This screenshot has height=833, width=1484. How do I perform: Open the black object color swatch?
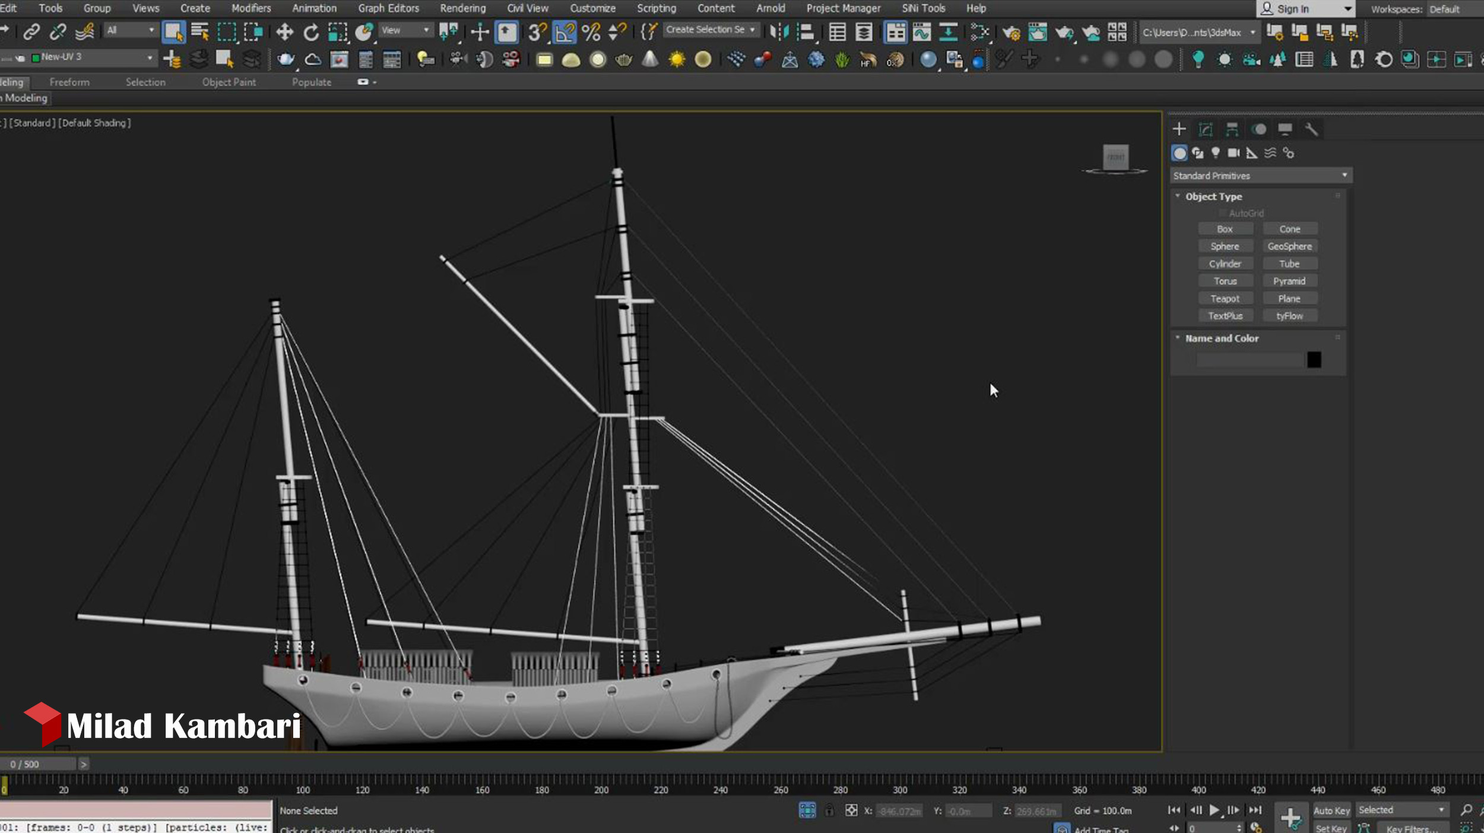[x=1314, y=360]
